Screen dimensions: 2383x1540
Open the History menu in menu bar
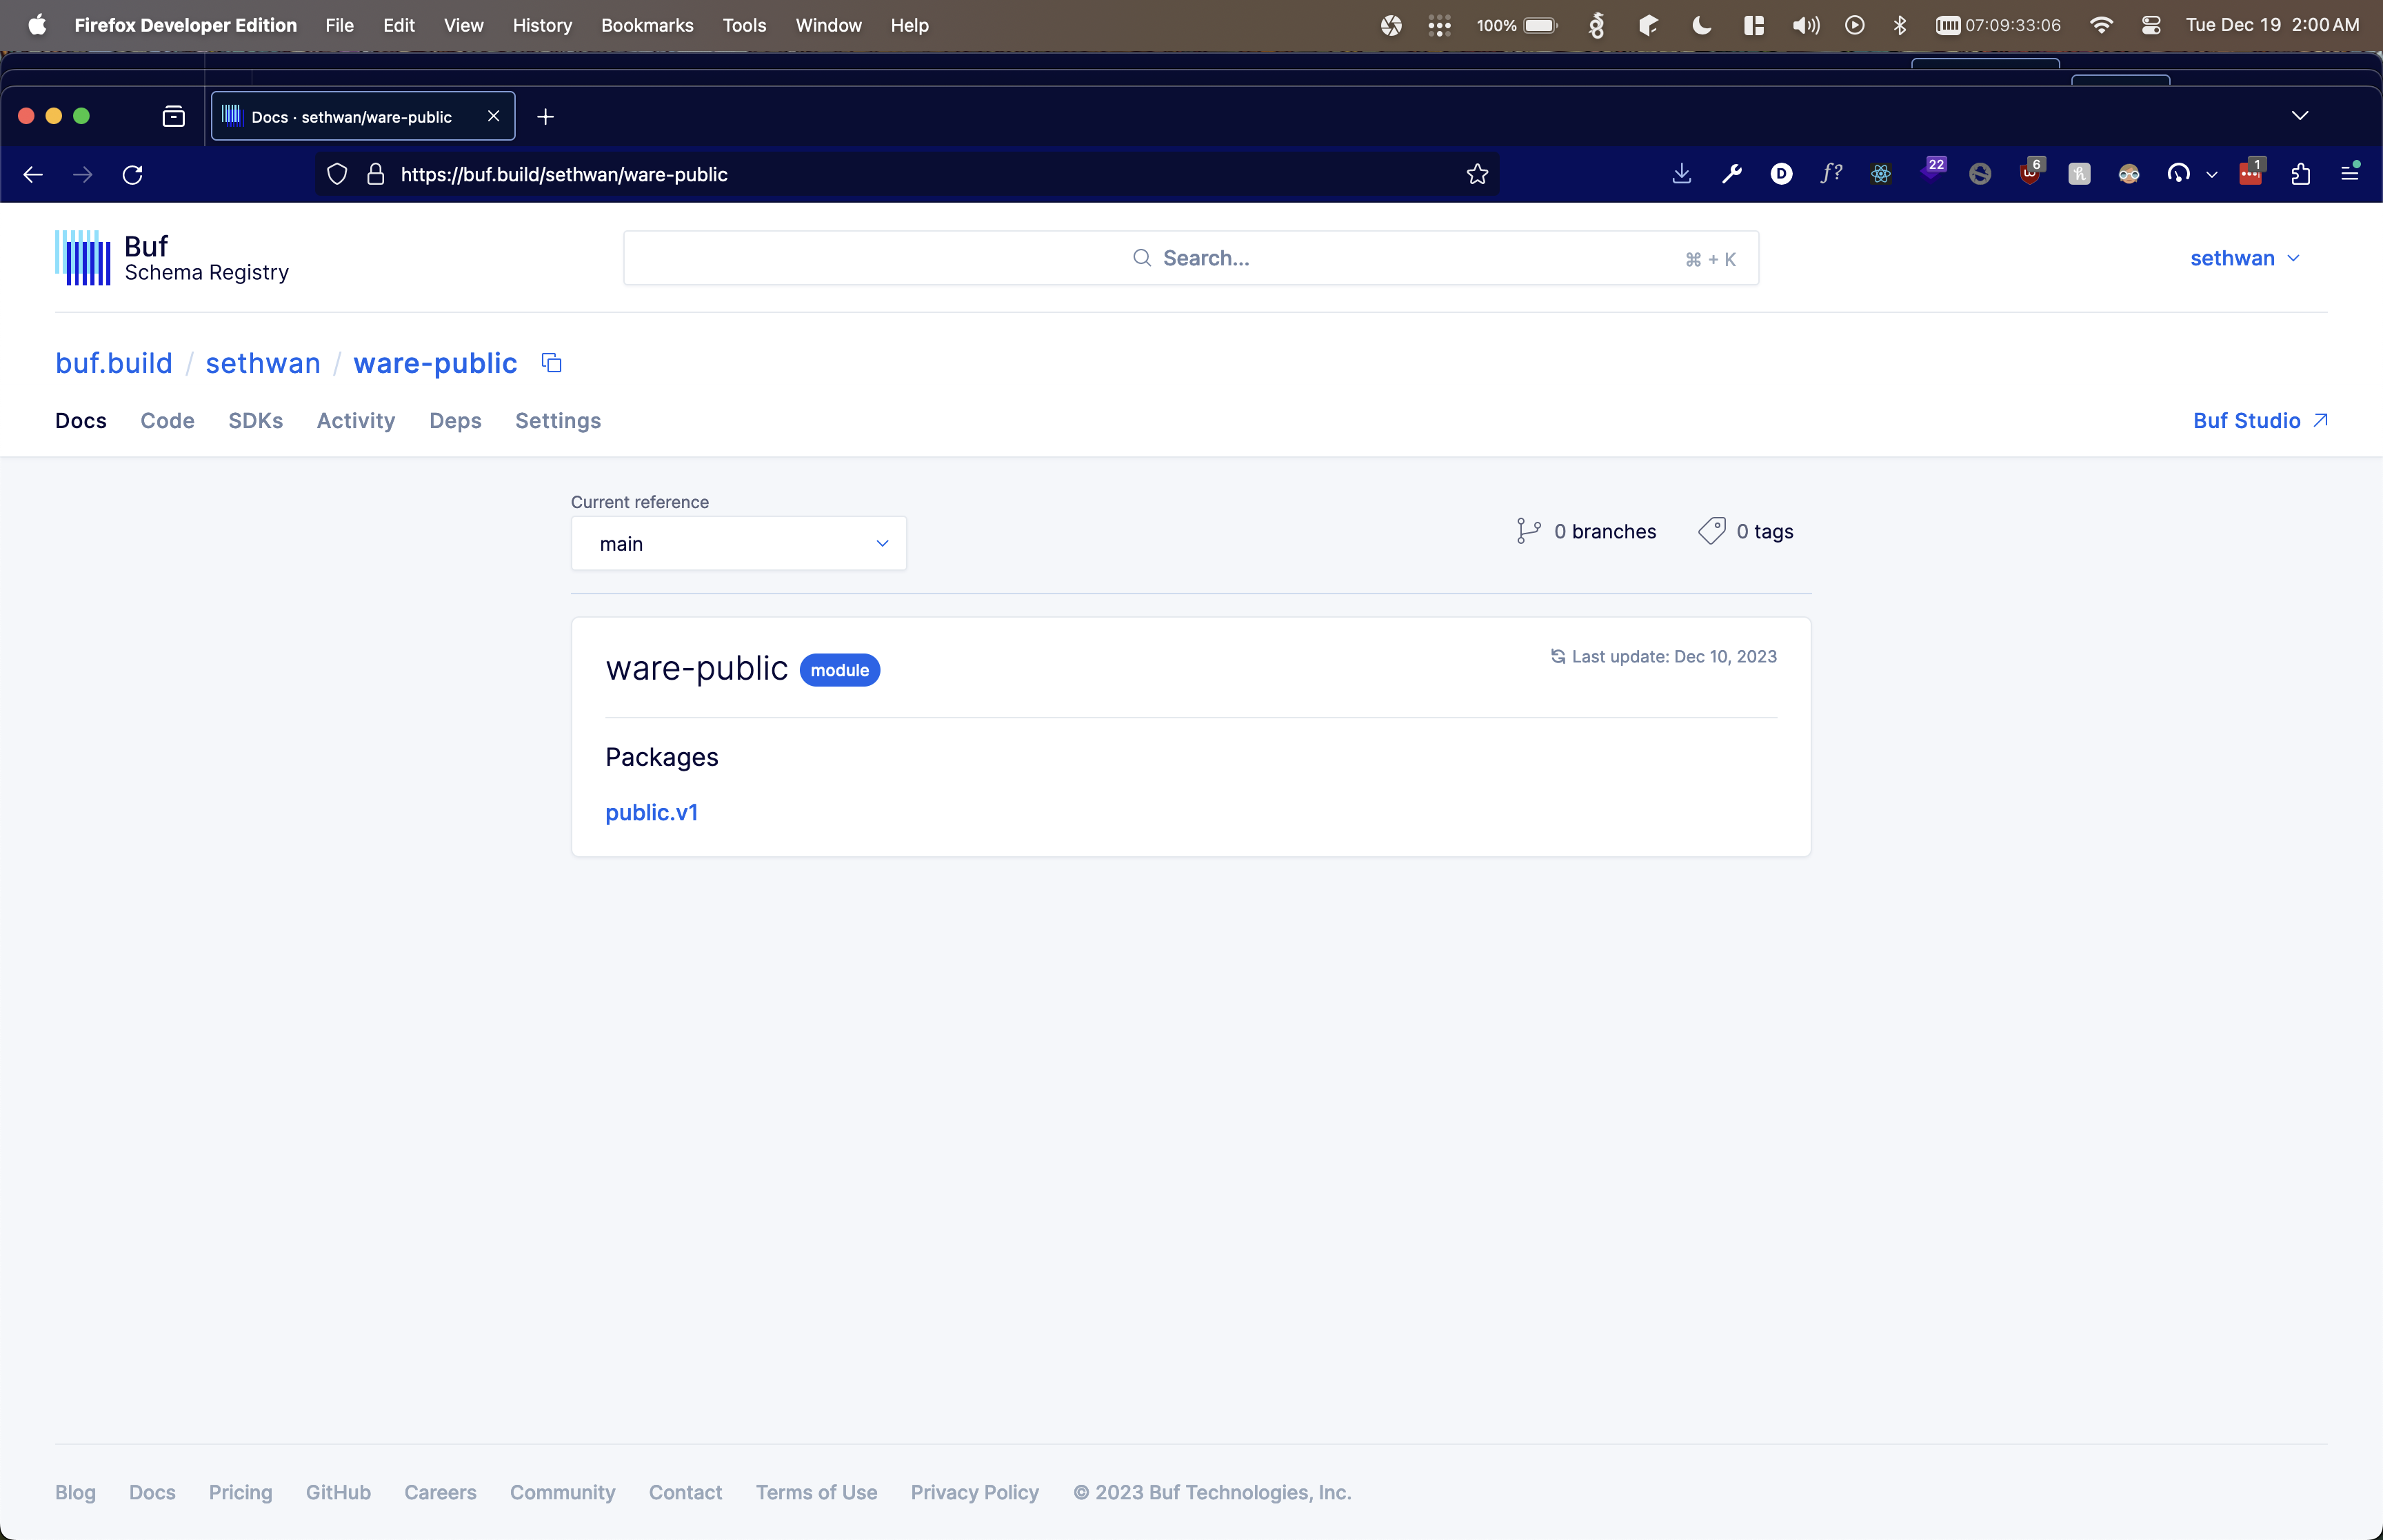pyautogui.click(x=541, y=25)
